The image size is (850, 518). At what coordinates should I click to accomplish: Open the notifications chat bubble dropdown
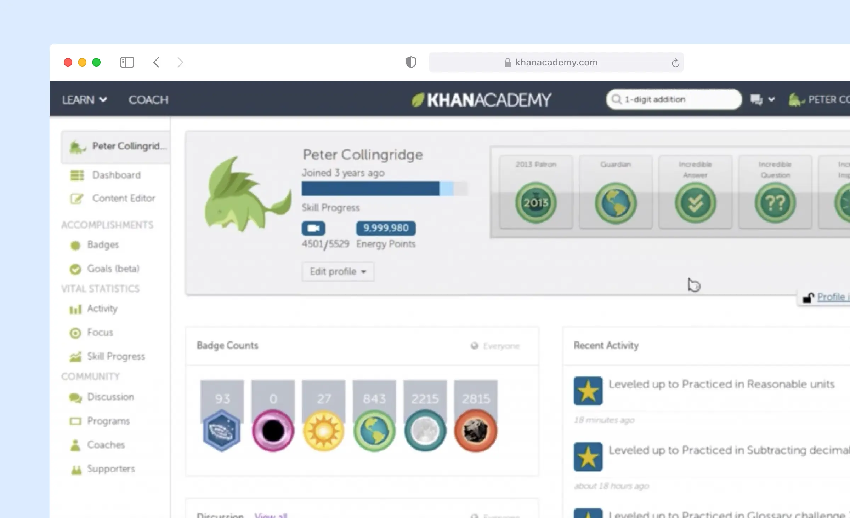coord(762,100)
